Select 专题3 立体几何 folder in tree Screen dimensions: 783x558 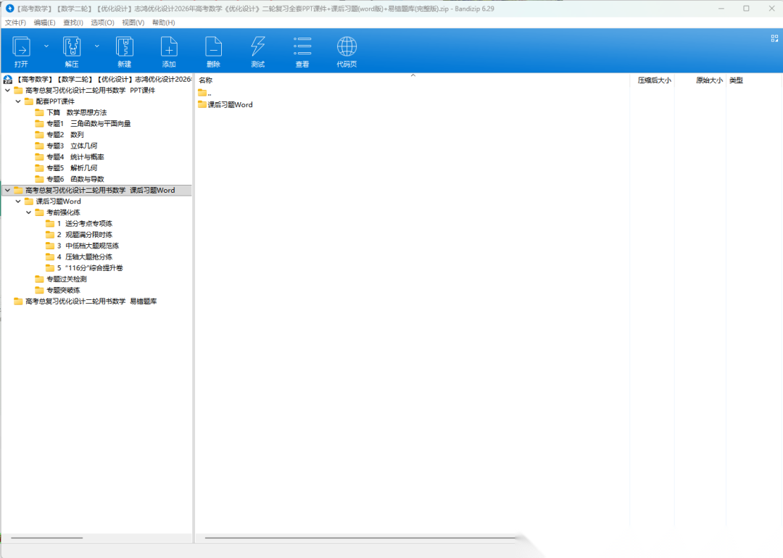(72, 146)
